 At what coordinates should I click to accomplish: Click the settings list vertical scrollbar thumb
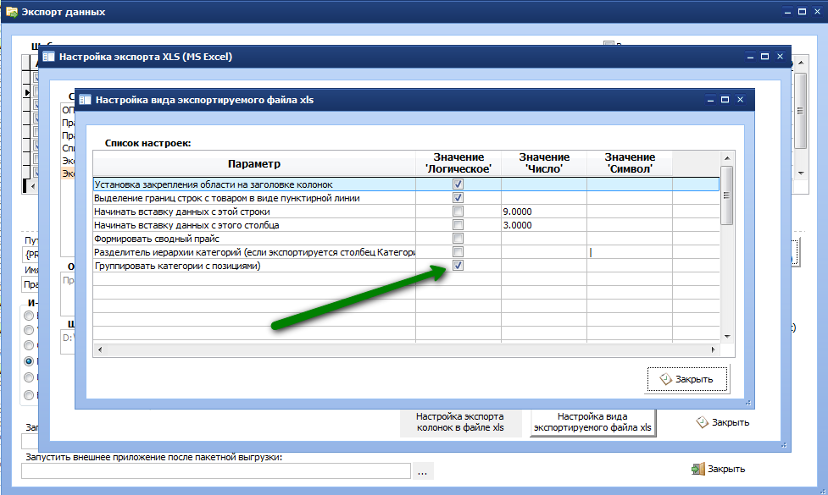[x=727, y=195]
